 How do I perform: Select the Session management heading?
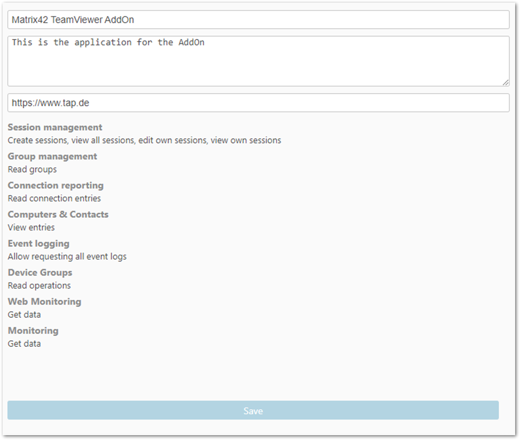55,128
